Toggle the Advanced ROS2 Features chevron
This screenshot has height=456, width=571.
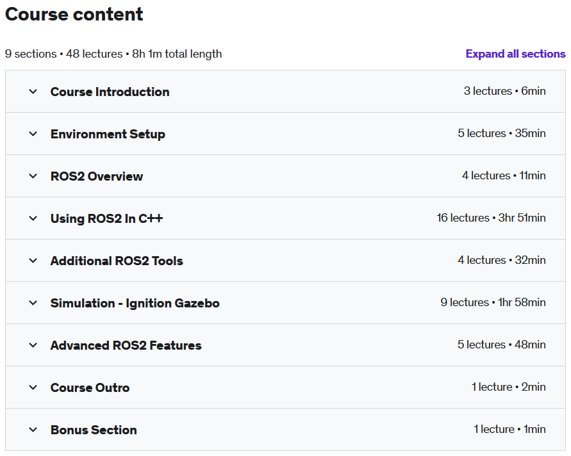33,345
